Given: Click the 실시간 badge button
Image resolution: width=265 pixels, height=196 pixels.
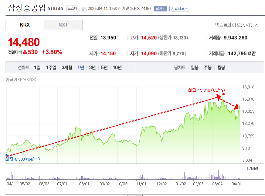Looking at the screenshot, I should [160, 8].
